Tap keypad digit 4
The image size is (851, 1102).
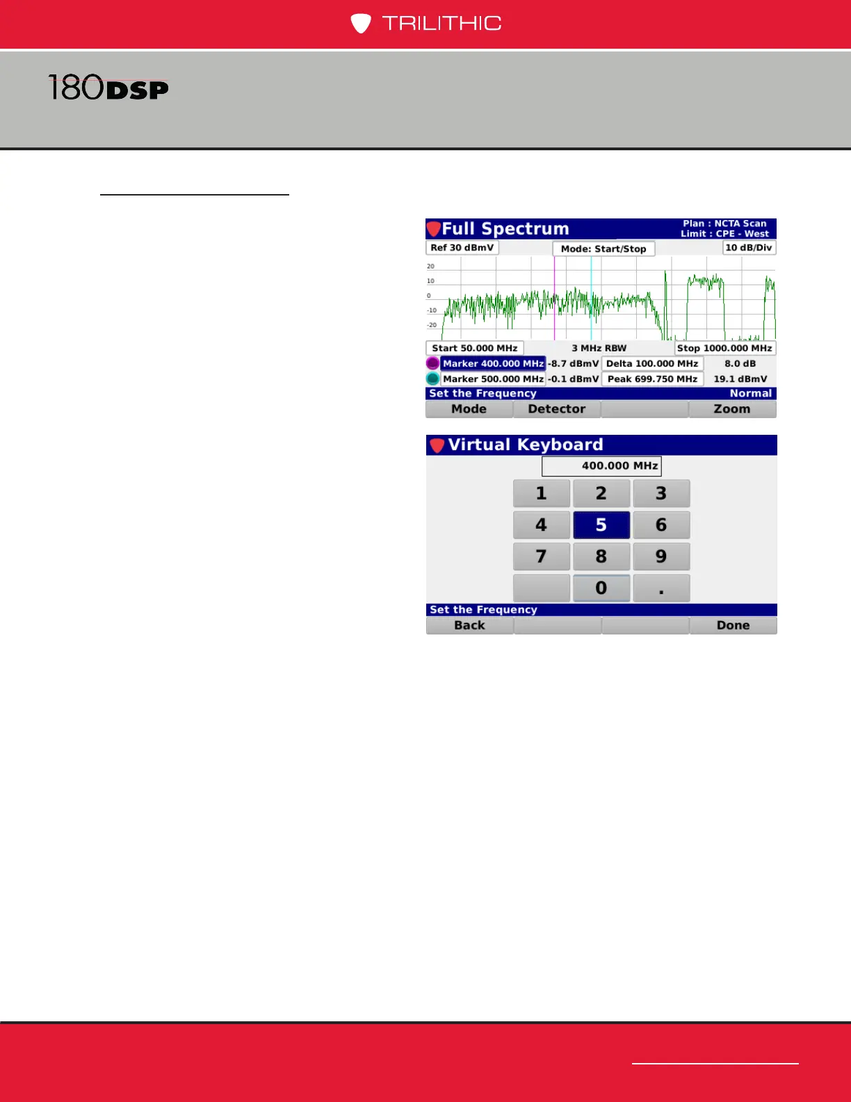point(542,525)
